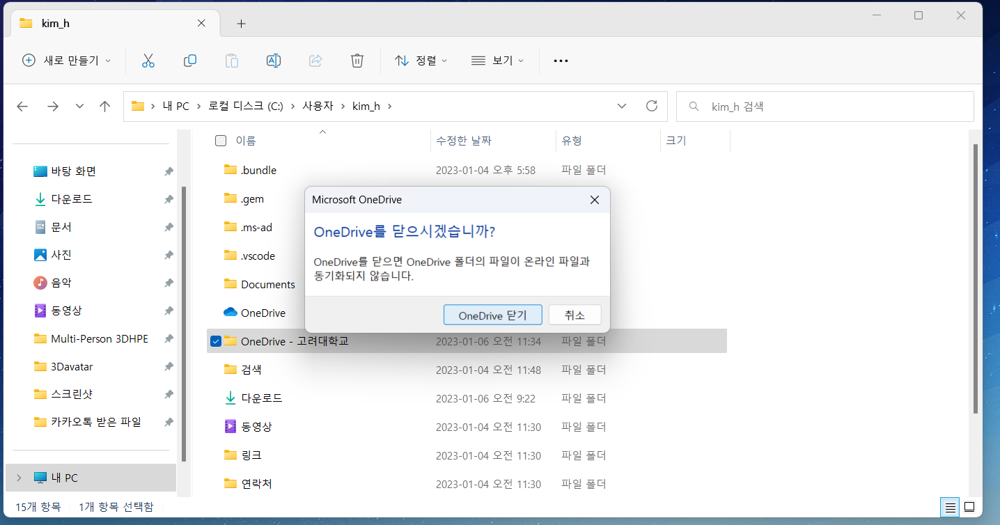Open recent locations chevron by navigation arrows
Viewport: 1000px width, 525px height.
point(79,107)
